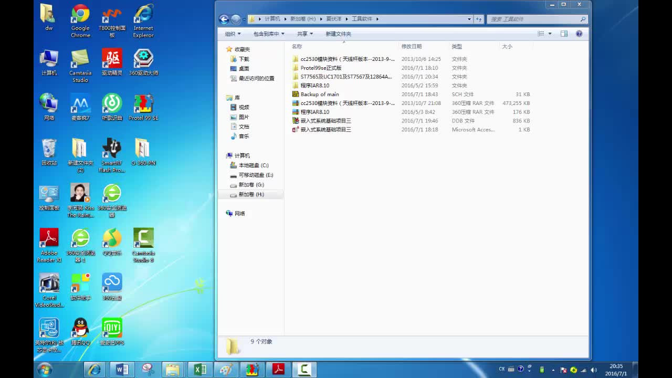Open Explorer help question-mark icon
This screenshot has width=672, height=378.
579,34
